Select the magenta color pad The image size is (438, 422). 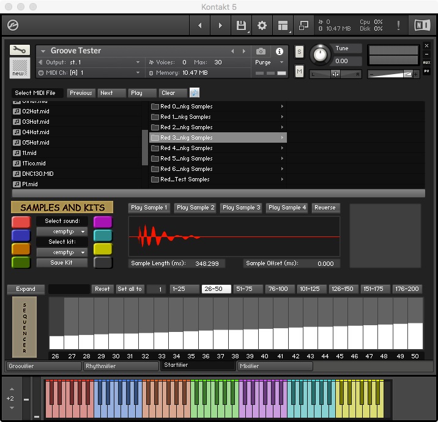pos(103,222)
